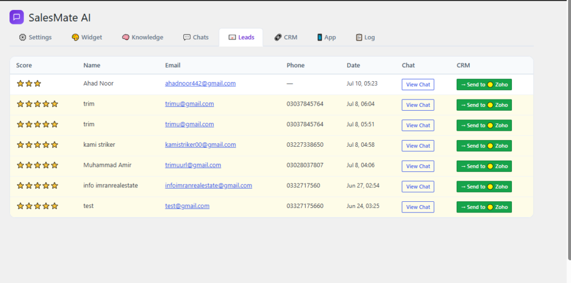This screenshot has width=571, height=283.
Task: Open the CRM tab
Action: point(286,37)
